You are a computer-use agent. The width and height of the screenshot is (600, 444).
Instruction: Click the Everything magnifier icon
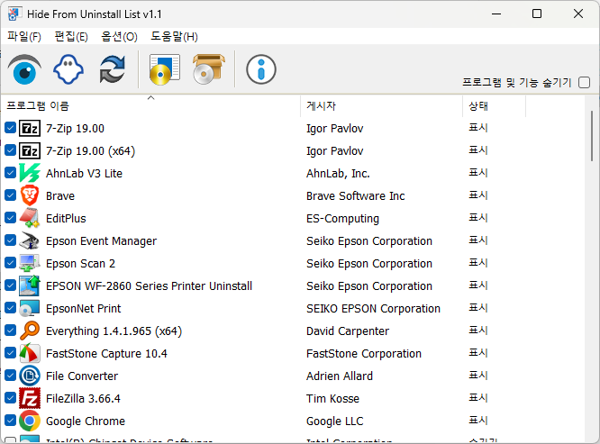point(30,331)
